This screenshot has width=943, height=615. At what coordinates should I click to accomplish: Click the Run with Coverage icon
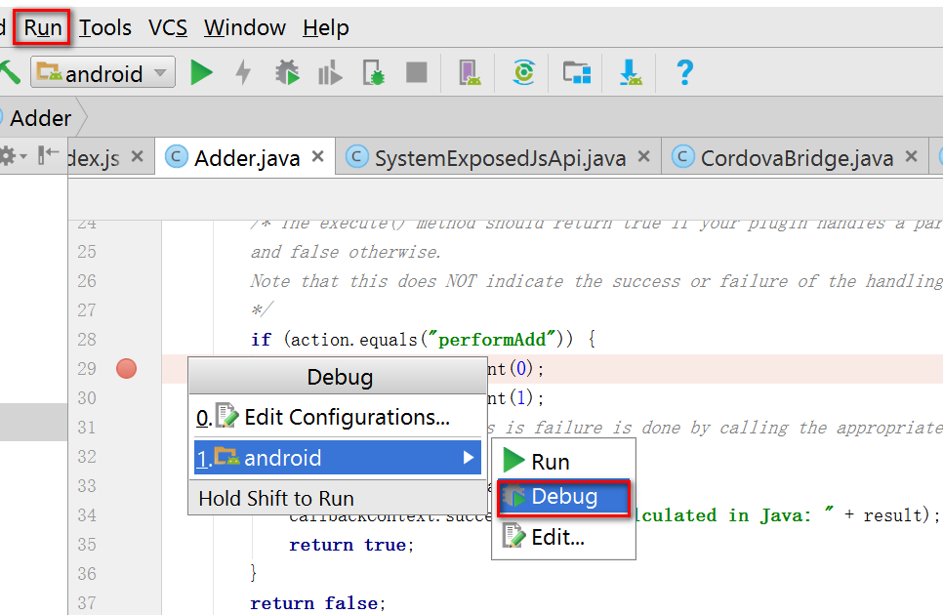coord(330,73)
